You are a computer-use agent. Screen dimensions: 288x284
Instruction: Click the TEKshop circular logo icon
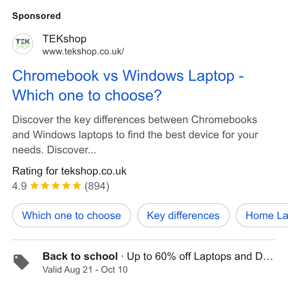click(23, 44)
